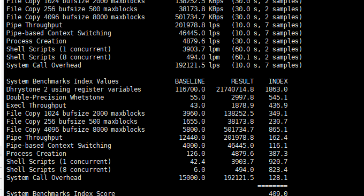Click System Call Overhead index 128.1
This screenshot has width=364, height=196.
click(278, 178)
